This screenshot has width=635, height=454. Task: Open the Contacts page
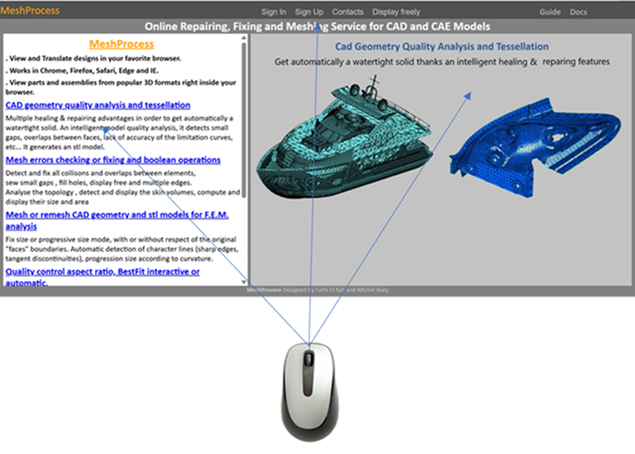pyautogui.click(x=347, y=12)
